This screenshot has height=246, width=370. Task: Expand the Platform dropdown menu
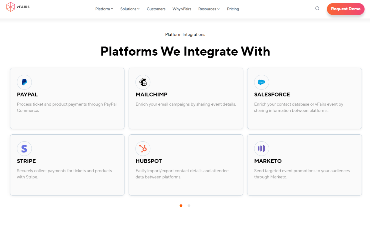pyautogui.click(x=104, y=9)
